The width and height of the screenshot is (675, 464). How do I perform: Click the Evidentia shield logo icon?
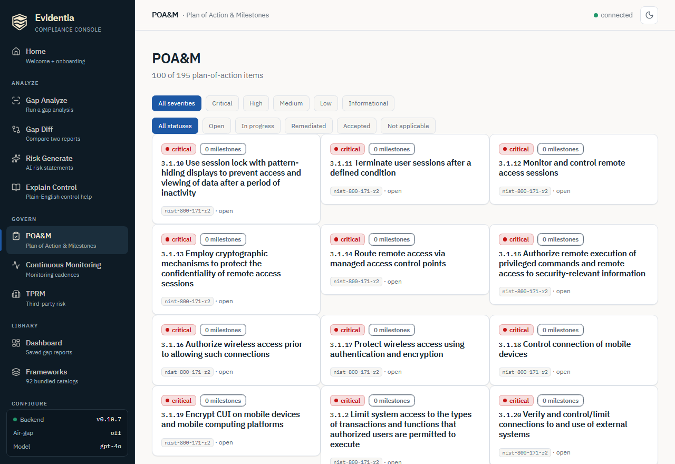click(x=20, y=22)
